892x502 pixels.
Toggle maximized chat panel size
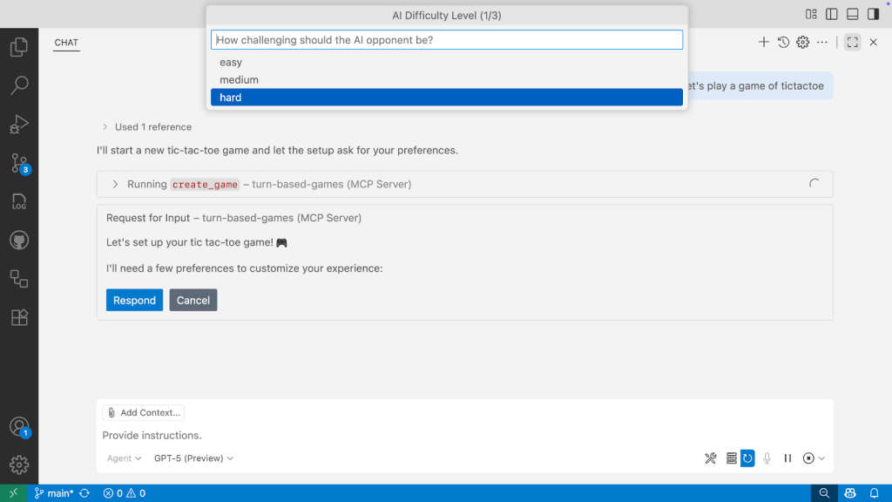(852, 42)
